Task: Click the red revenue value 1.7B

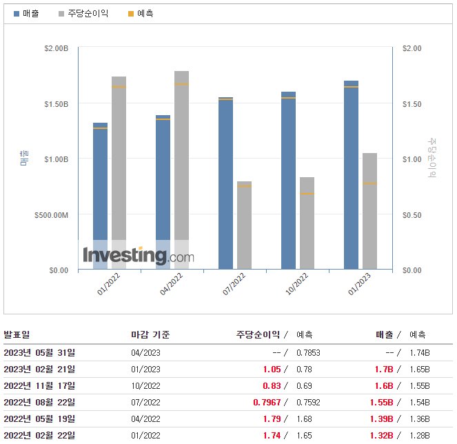Action: tap(384, 370)
